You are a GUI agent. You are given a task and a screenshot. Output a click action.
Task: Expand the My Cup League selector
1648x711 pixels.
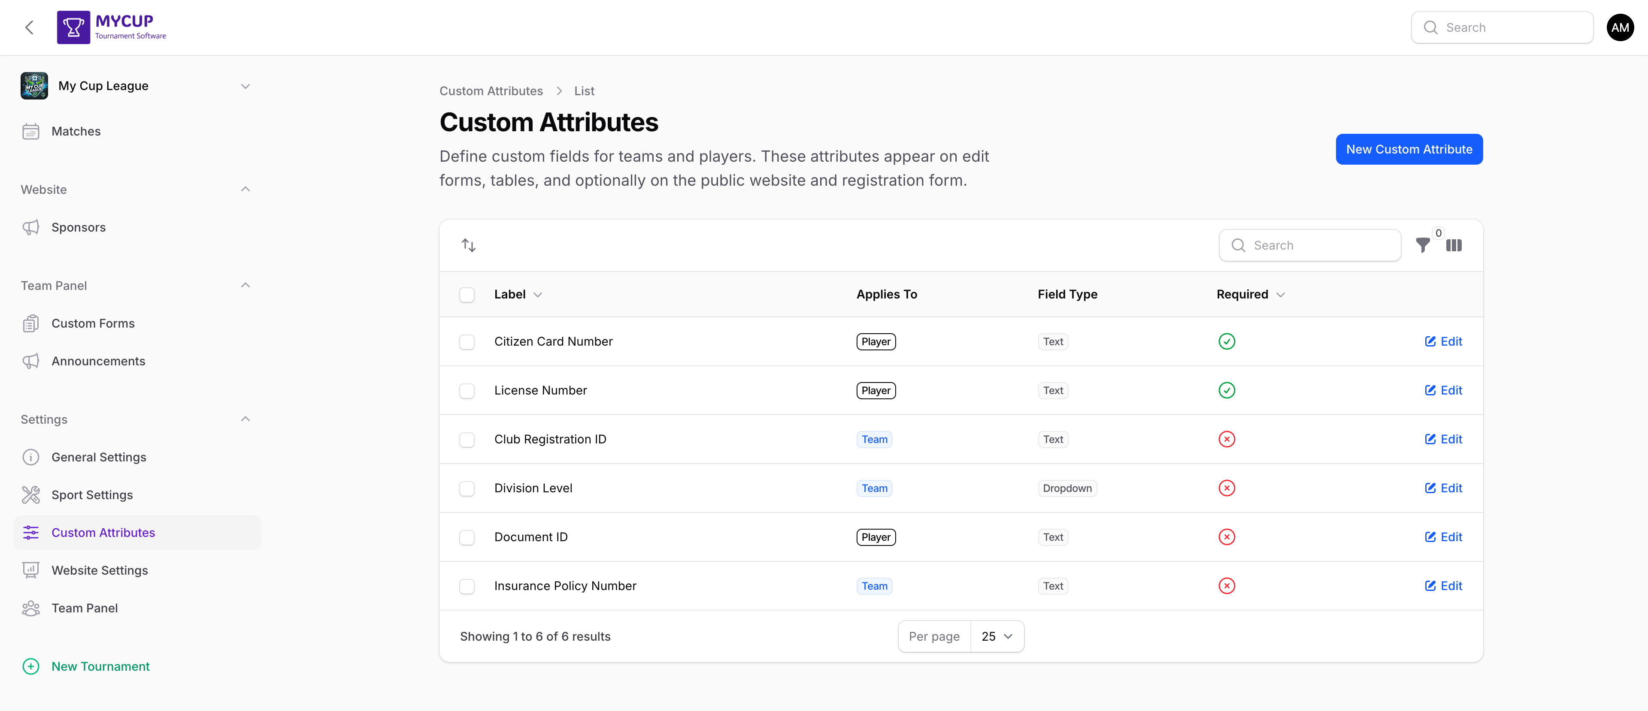(245, 86)
